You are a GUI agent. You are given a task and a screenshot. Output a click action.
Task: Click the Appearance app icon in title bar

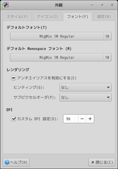(5, 5)
